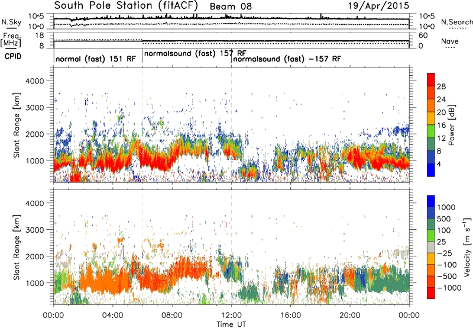Screen dimensions: 473x328
Task: Click the 'normalsound (fast) -157 RF' label
Action: (287, 59)
